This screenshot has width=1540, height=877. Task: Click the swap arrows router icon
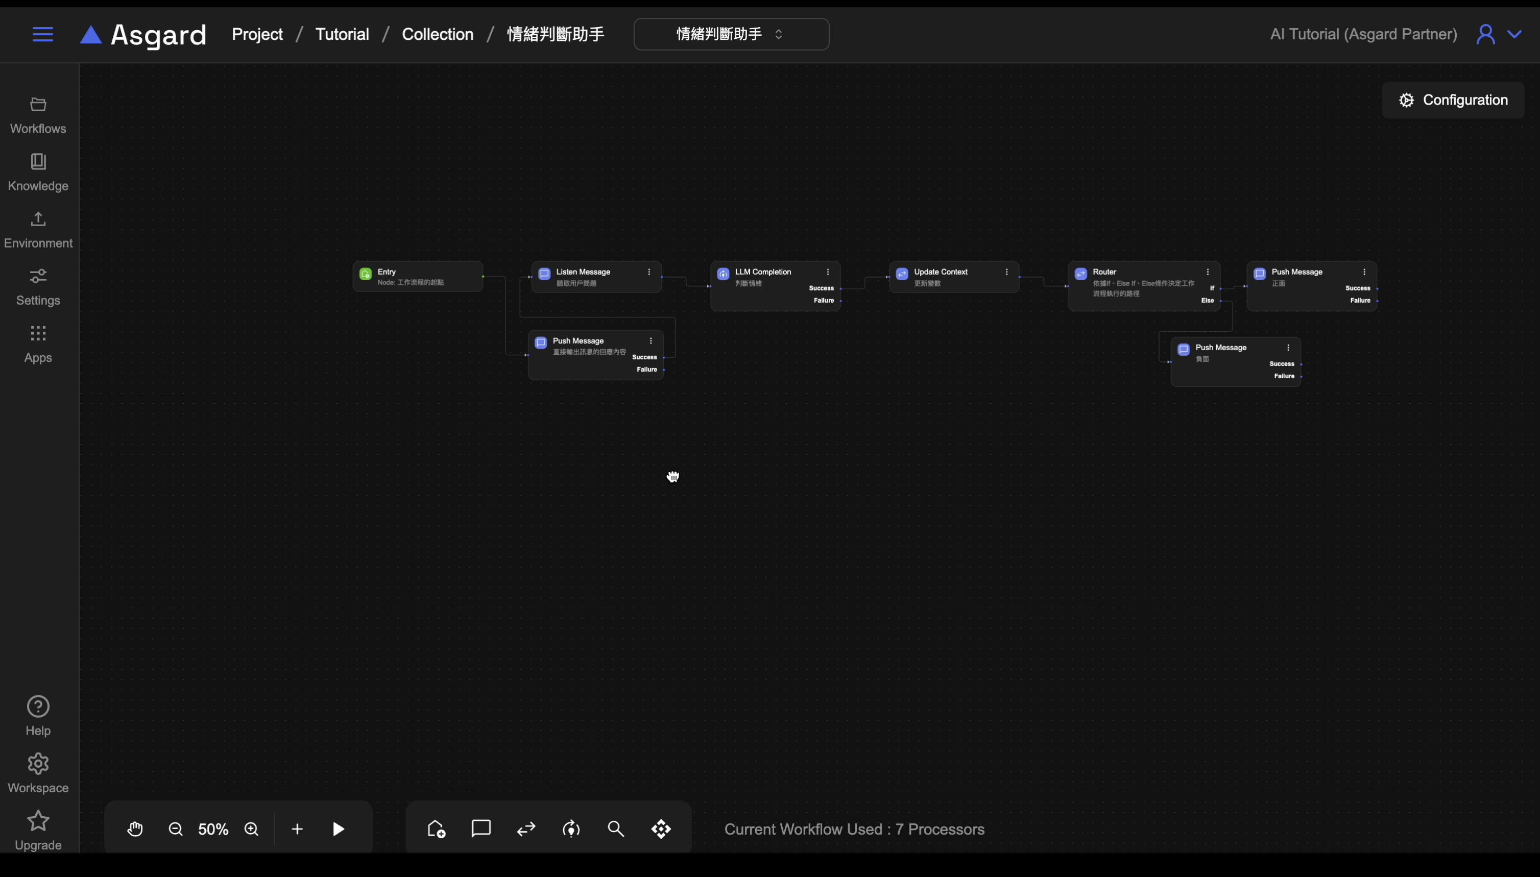point(526,830)
